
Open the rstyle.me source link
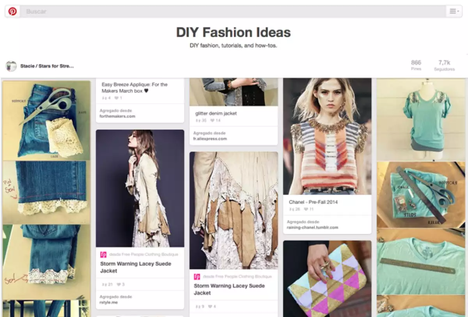[108, 302]
